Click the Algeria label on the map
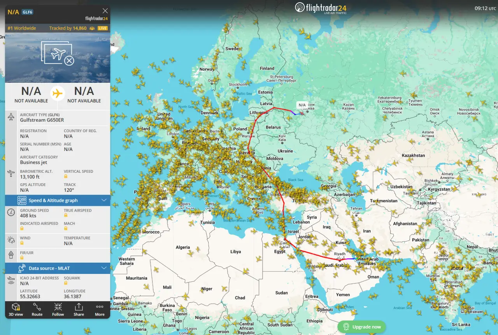498x335 pixels. pyautogui.click(x=182, y=247)
